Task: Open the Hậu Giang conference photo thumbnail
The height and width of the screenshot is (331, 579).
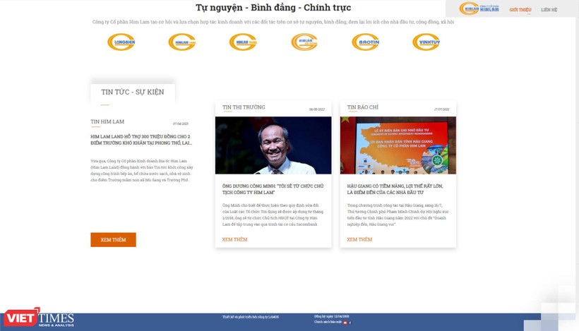Action: [398, 145]
